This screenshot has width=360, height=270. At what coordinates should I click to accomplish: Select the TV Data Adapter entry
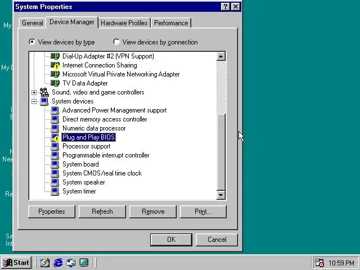coord(85,83)
